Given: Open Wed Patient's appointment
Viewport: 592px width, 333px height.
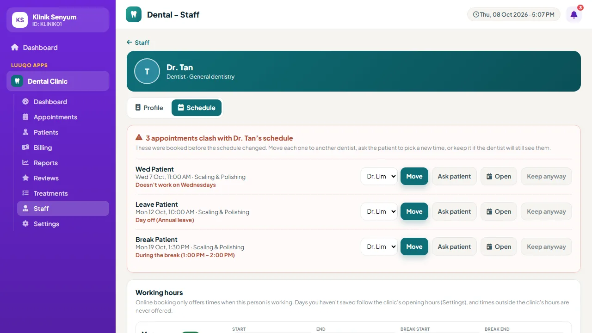Looking at the screenshot, I should (499, 176).
